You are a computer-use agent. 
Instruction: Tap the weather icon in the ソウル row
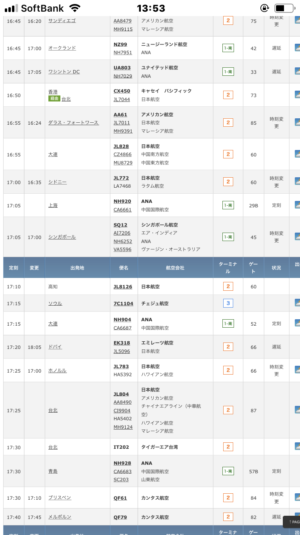tap(297, 303)
